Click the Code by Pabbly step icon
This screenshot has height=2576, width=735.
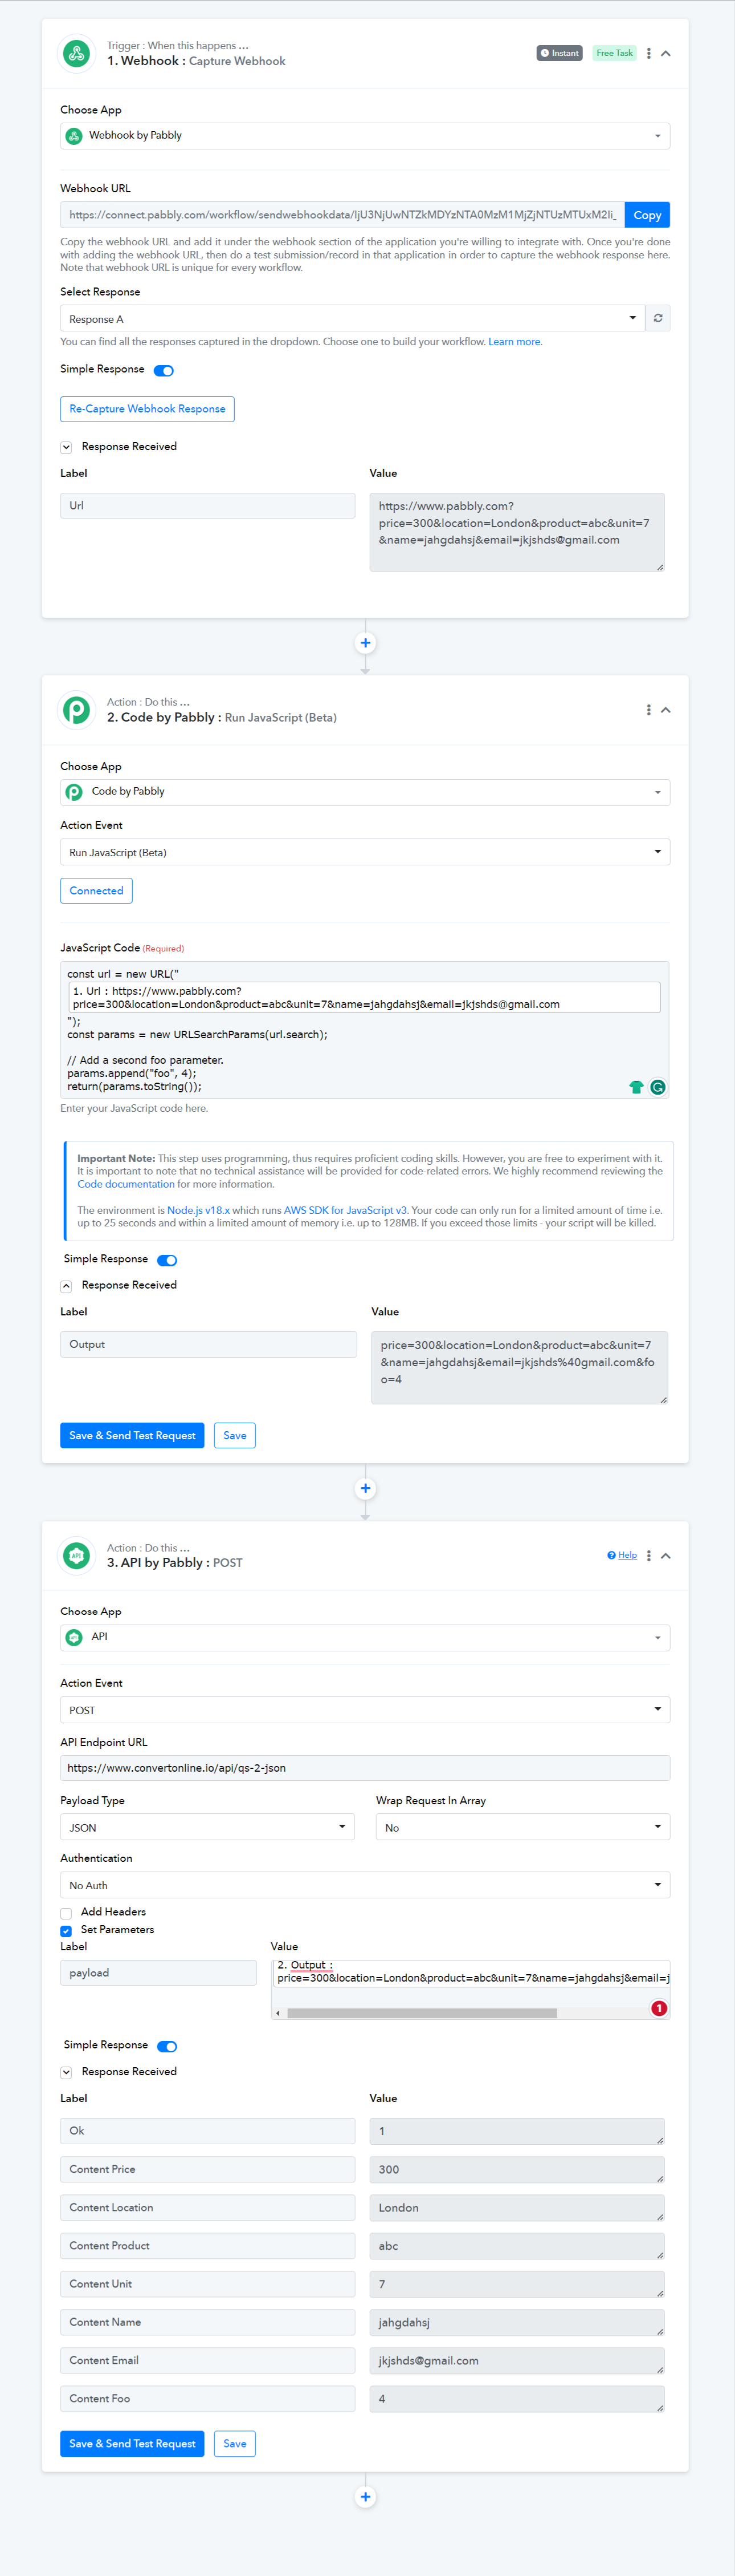click(x=77, y=710)
